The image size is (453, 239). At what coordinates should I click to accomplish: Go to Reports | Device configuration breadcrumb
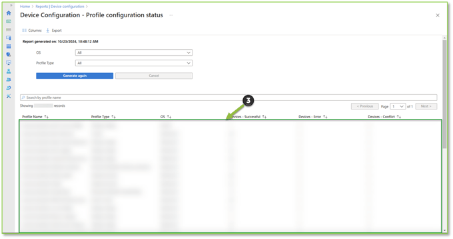click(x=60, y=7)
